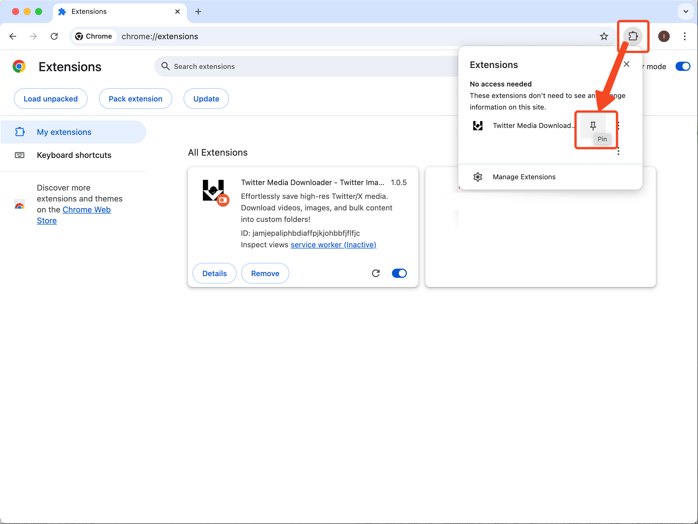
Task: Select Keyboard shortcuts in sidebar
Action: tap(74, 155)
